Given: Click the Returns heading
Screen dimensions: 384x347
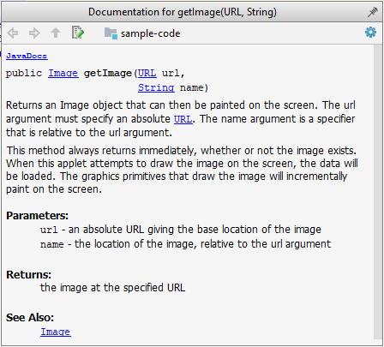Looking at the screenshot, I should click(28, 275).
